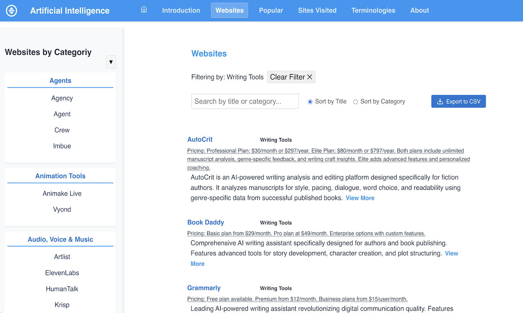Screen dimensions: 523x313
Task: Click the Book Daddy pricing line
Action: (x=306, y=233)
